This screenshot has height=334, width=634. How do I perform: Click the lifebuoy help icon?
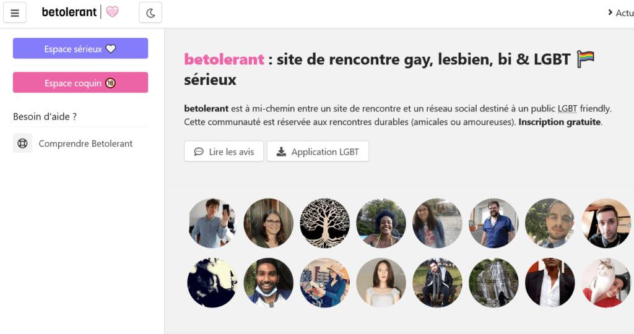pos(23,143)
